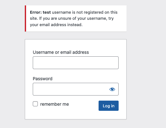166x128 pixels.
Task: Click the red stripe on error notice
Action: point(25,18)
